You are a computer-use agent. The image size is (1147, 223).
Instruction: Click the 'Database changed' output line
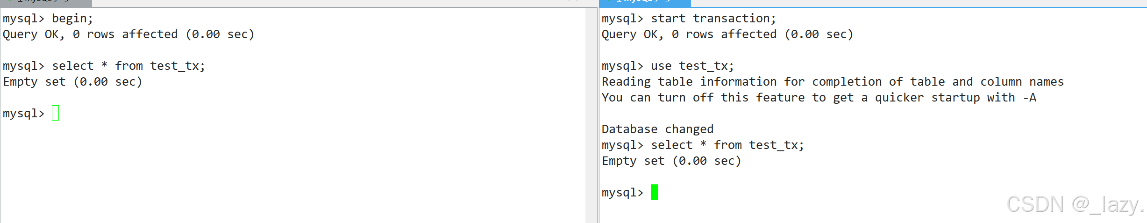(657, 129)
